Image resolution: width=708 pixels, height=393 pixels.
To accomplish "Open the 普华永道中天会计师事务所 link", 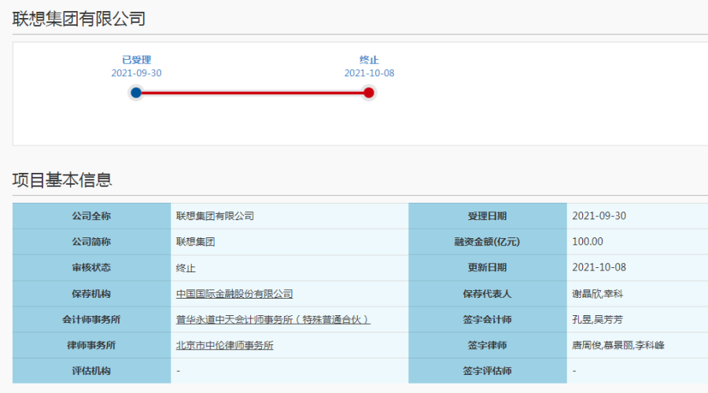I will click(x=272, y=320).
